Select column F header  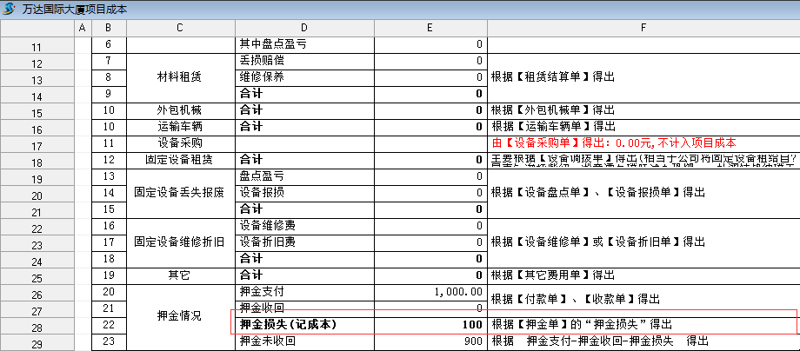[643, 28]
